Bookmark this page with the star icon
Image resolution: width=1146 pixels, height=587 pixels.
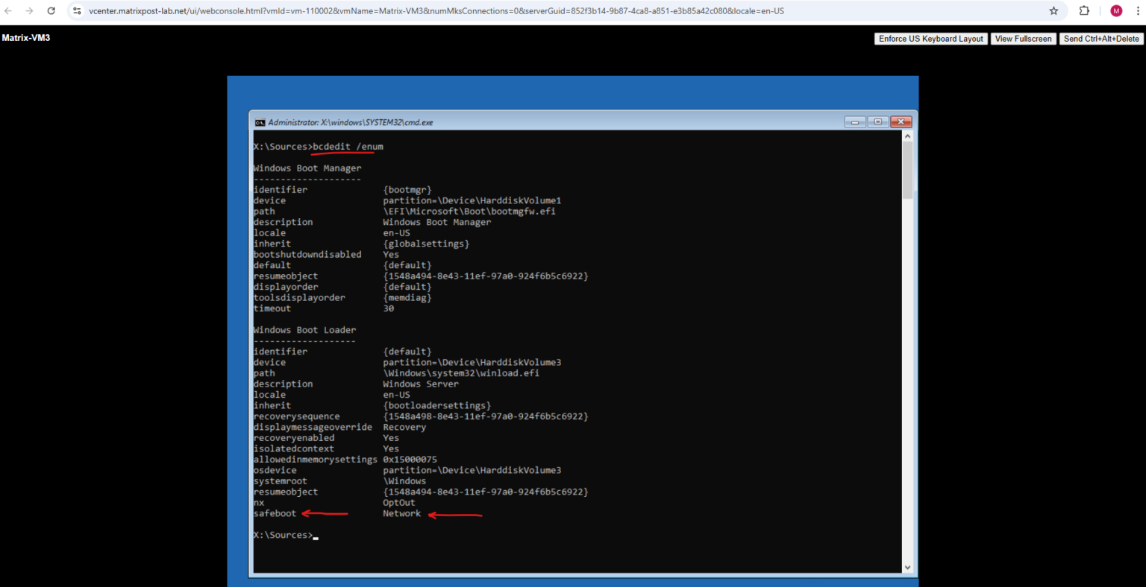pos(1053,10)
